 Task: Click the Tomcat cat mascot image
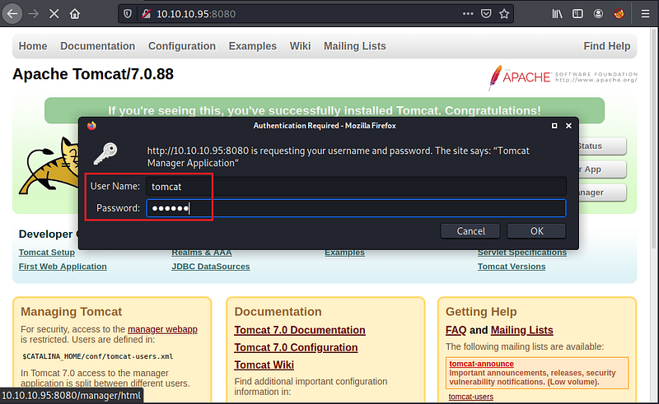click(x=49, y=166)
